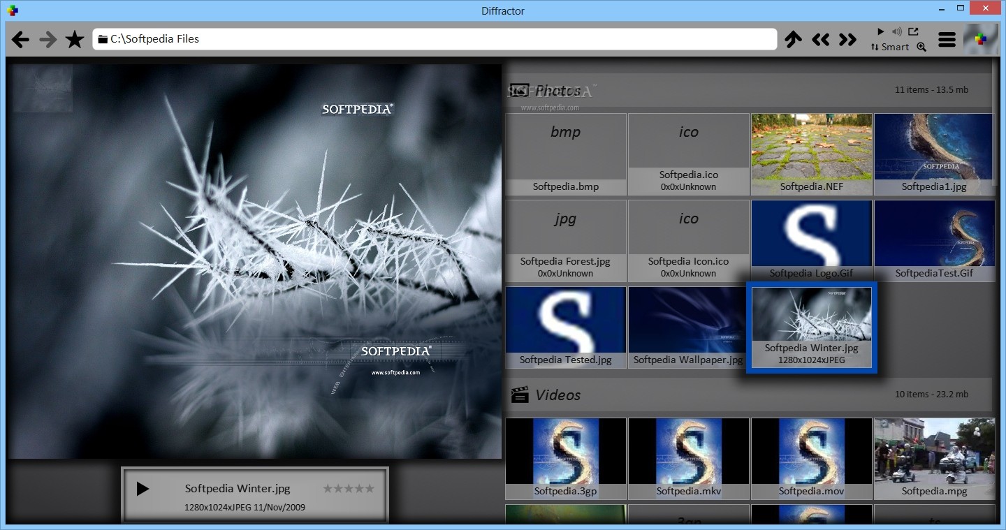The height and width of the screenshot is (530, 1006).
Task: Jump to next with double-right chevrons
Action: pyautogui.click(x=847, y=40)
